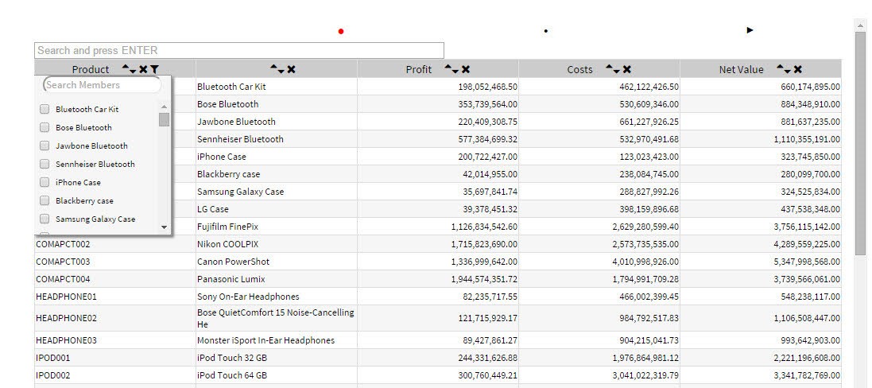The height and width of the screenshot is (388, 872).
Task: Click the Net Value column header label
Action: coord(741,70)
